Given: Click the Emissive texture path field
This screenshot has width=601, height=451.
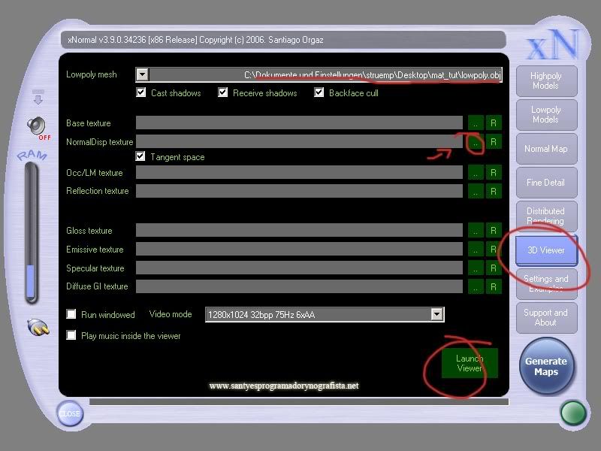Looking at the screenshot, I should 299,250.
